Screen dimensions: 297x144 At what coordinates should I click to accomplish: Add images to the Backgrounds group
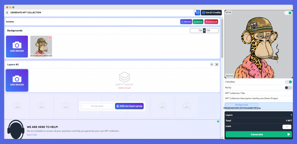pos(17,47)
